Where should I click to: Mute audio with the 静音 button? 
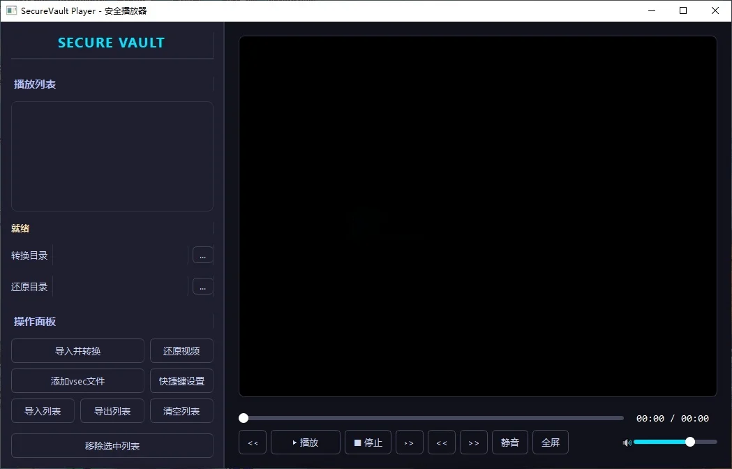point(510,442)
